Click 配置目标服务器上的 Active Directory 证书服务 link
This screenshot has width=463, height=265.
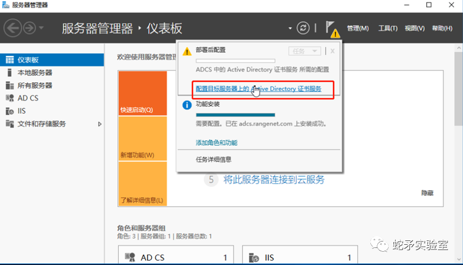point(259,89)
